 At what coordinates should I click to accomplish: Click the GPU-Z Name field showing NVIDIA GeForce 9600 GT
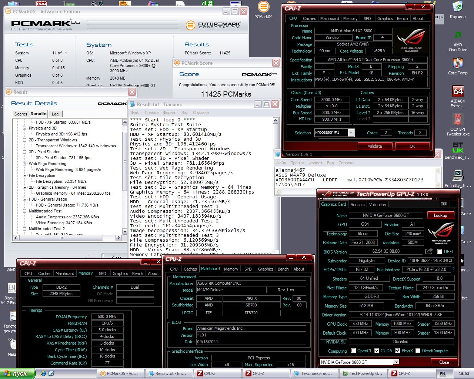pos(386,215)
